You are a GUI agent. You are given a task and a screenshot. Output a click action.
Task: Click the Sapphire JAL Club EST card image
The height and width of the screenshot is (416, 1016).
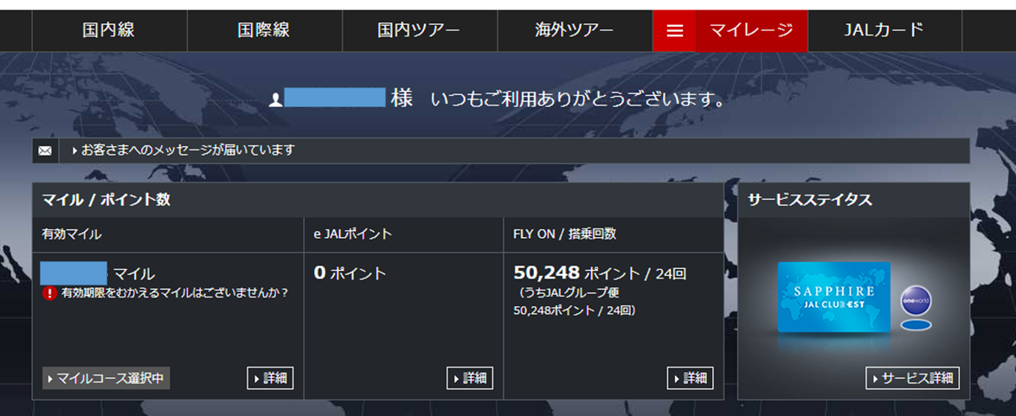click(x=834, y=298)
